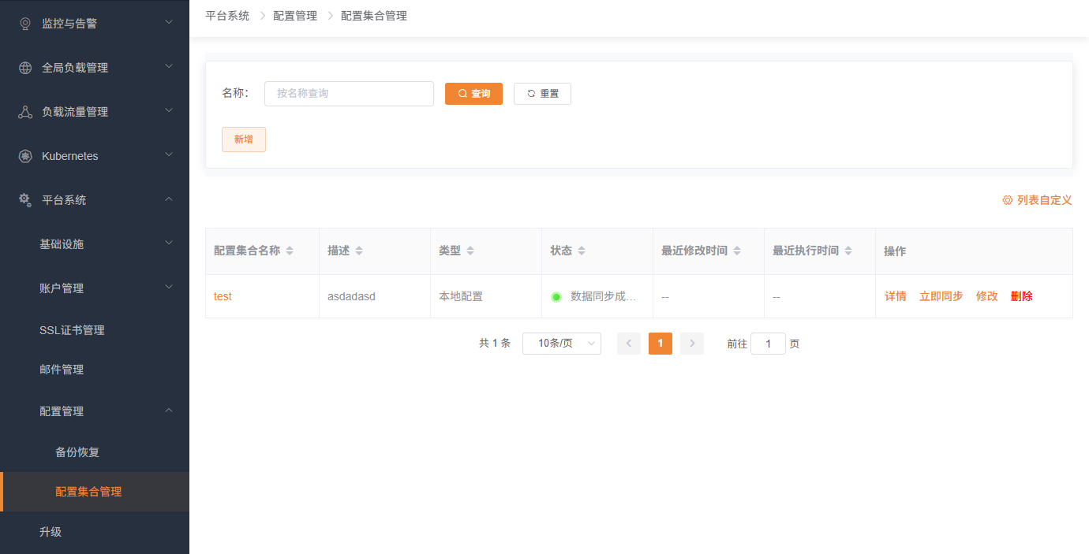Expand 负载流量管理 menu chevron
This screenshot has height=554, width=1089.
point(169,110)
